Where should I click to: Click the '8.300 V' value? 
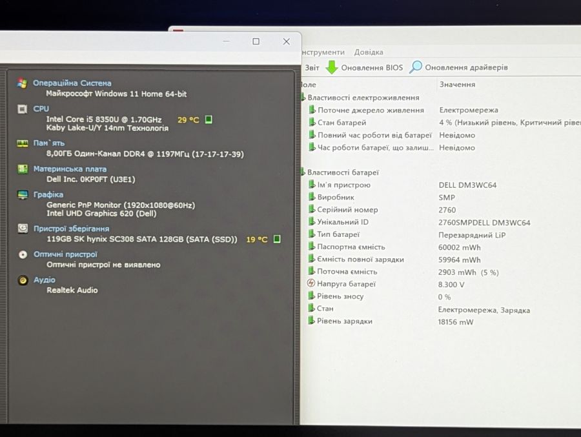451,285
